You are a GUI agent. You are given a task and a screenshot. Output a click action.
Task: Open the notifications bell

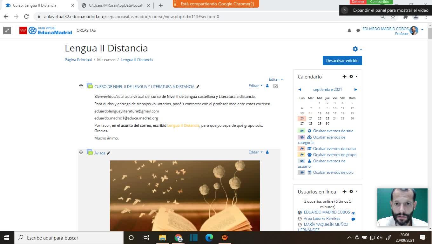tap(349, 30)
